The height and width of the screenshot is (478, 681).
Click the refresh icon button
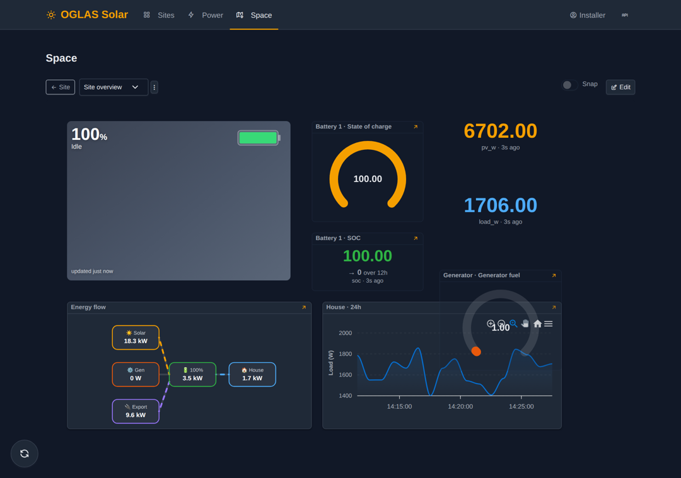(x=25, y=453)
